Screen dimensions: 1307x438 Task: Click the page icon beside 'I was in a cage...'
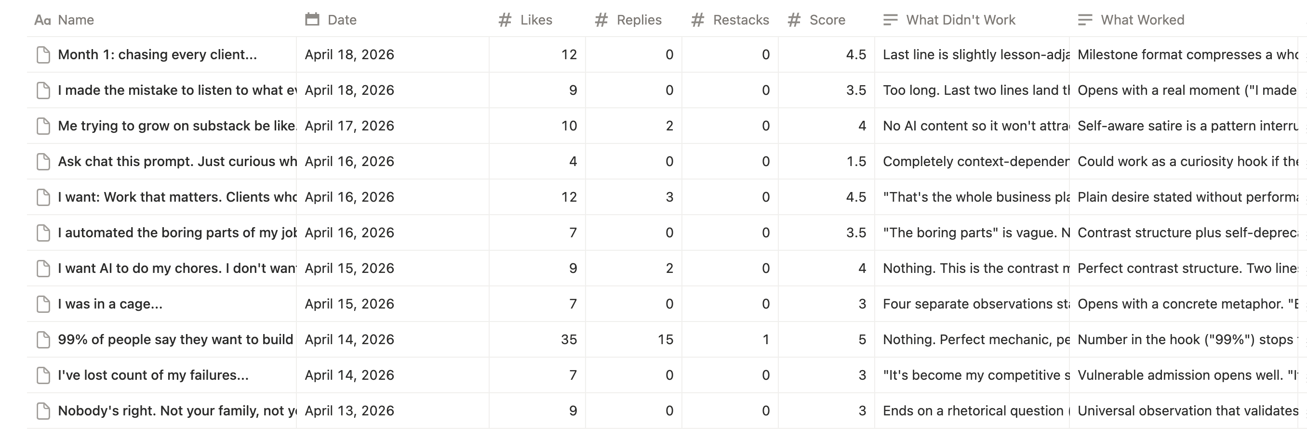44,304
